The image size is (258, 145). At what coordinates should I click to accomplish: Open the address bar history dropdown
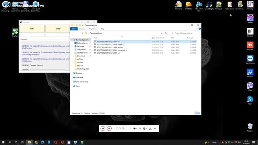click(162, 33)
